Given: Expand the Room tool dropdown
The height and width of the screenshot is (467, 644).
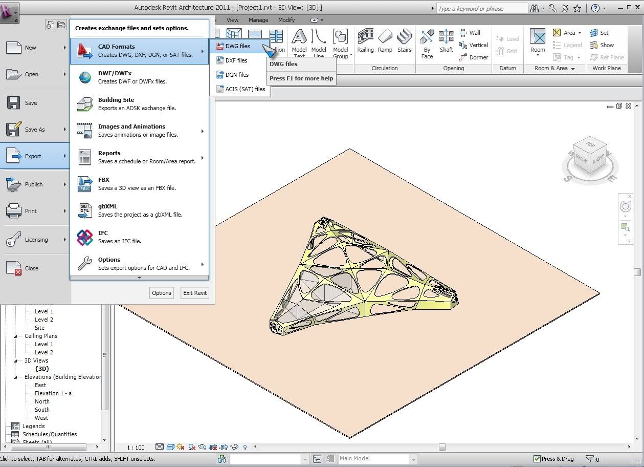Looking at the screenshot, I should 538,55.
